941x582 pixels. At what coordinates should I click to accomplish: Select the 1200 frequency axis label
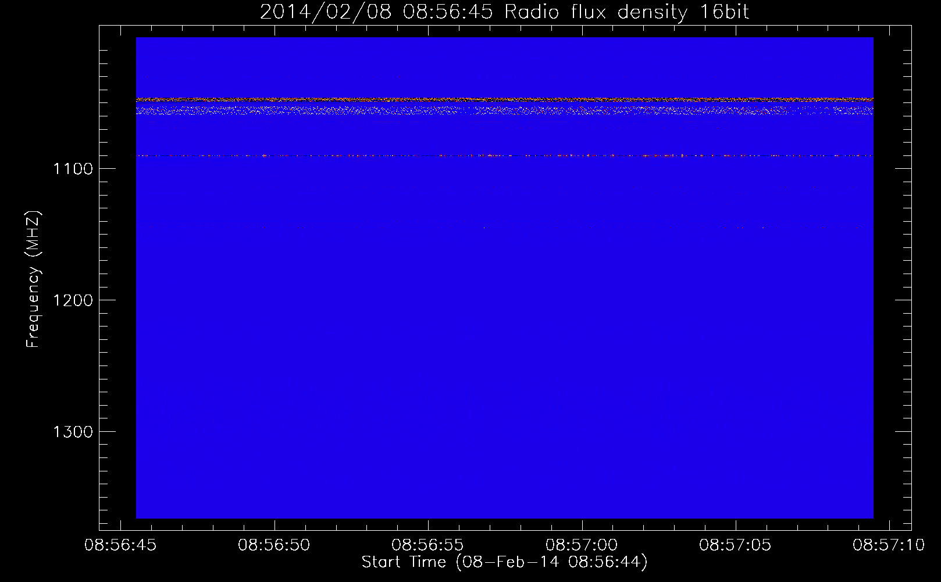[73, 300]
